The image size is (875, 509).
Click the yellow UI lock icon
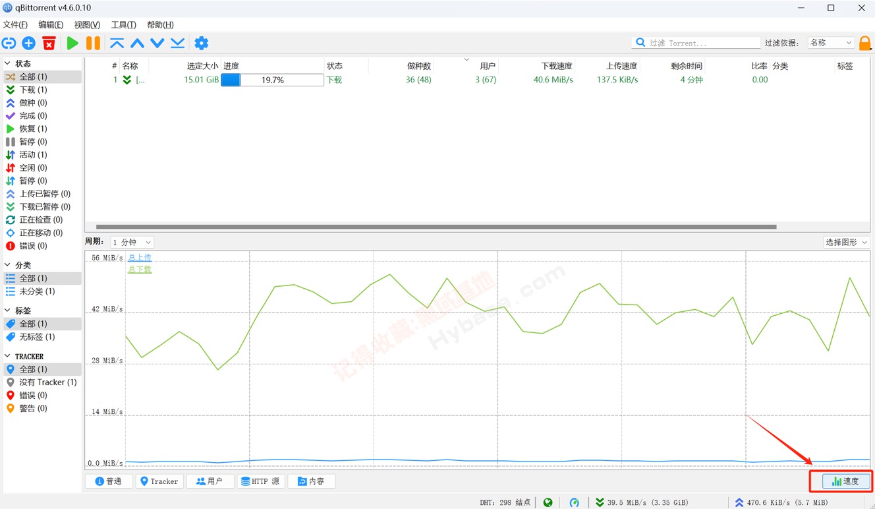pyautogui.click(x=865, y=42)
